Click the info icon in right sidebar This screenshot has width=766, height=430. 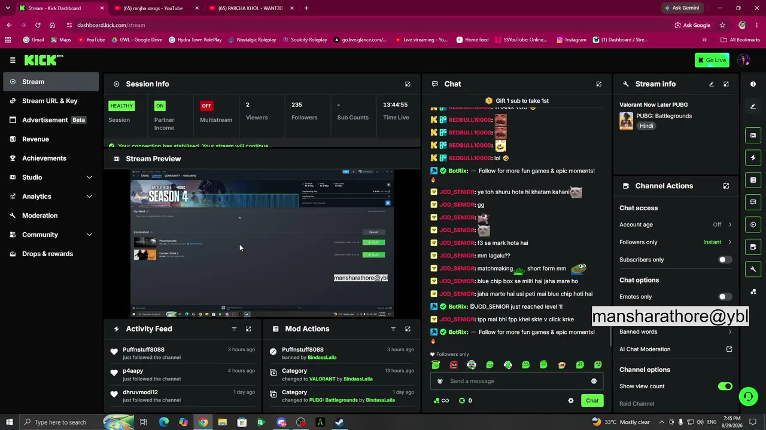pyautogui.click(x=753, y=84)
